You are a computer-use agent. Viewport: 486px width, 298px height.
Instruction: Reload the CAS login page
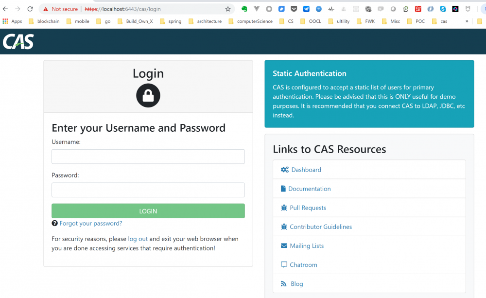tap(30, 9)
